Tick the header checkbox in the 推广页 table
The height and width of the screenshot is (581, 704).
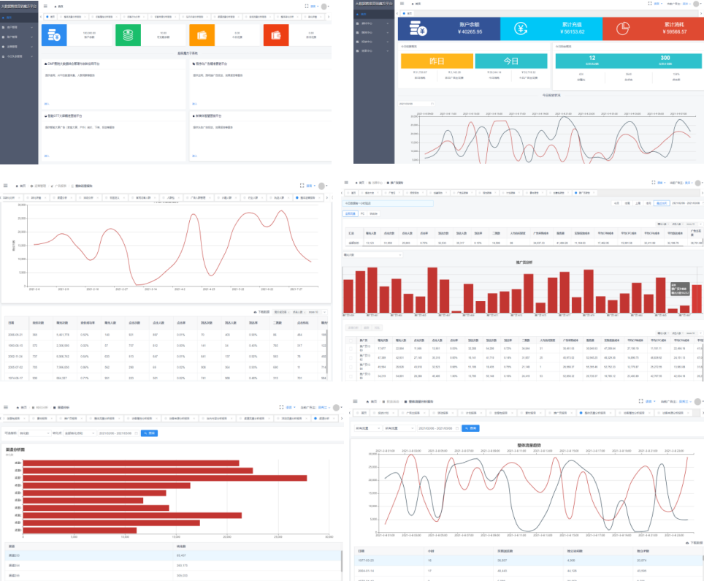(x=351, y=340)
